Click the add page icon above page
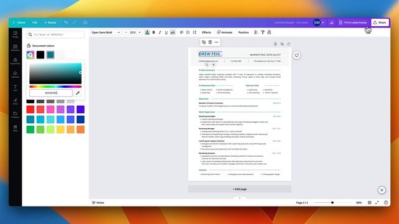This screenshot has width=399, height=224. click(x=289, y=44)
